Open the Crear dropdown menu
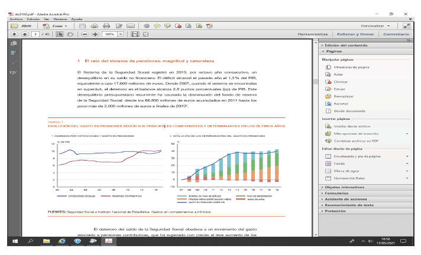This screenshot has width=421, height=255. pos(58,26)
